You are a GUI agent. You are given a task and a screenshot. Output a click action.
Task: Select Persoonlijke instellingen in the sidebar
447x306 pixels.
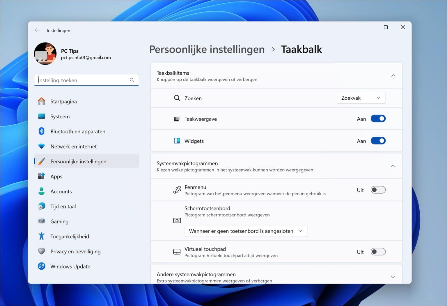[x=79, y=161]
